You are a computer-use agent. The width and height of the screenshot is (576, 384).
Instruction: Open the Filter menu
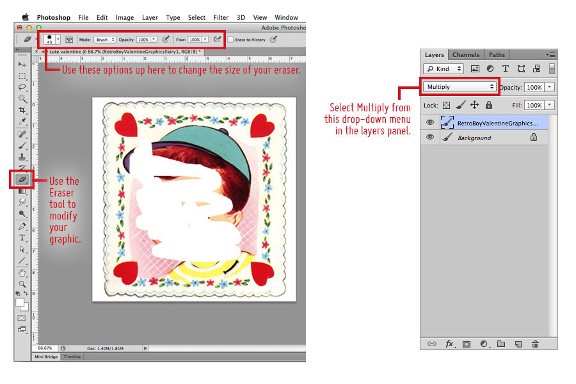(x=221, y=17)
